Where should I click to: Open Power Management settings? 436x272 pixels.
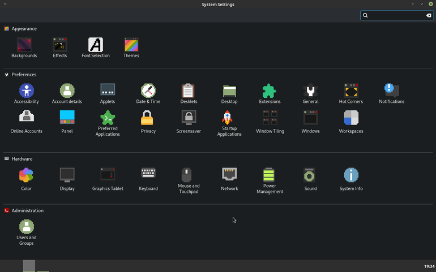pyautogui.click(x=270, y=180)
